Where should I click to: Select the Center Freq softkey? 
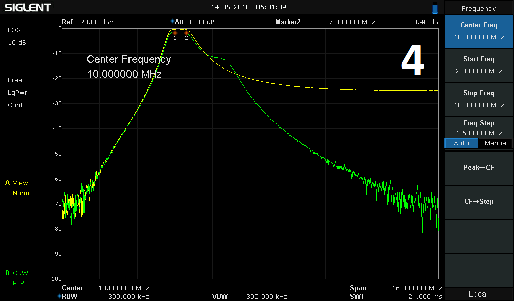(x=479, y=31)
